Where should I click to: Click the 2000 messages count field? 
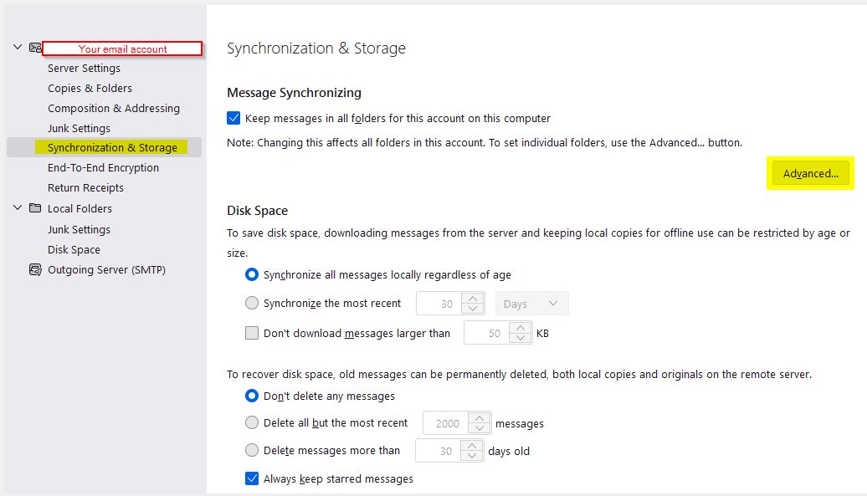446,423
